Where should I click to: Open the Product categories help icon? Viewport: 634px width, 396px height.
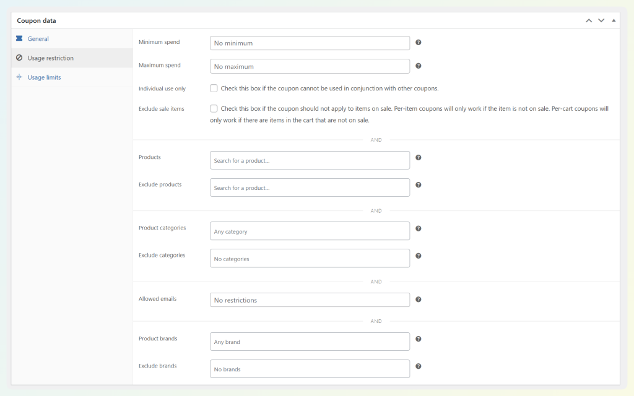pos(419,228)
